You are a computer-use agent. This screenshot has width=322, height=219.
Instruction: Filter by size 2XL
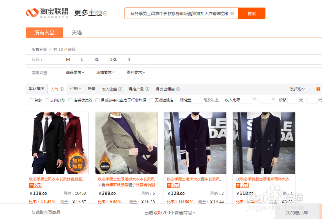tap(114, 59)
